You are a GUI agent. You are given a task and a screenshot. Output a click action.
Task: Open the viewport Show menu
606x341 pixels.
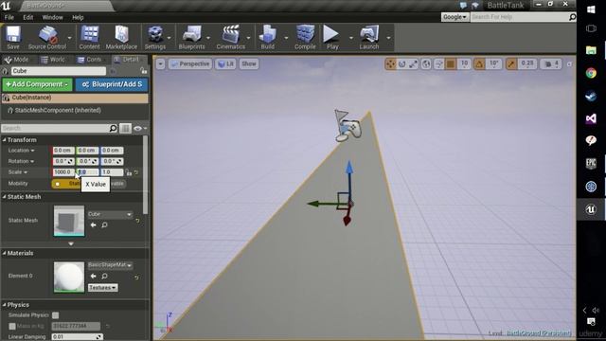tap(248, 63)
